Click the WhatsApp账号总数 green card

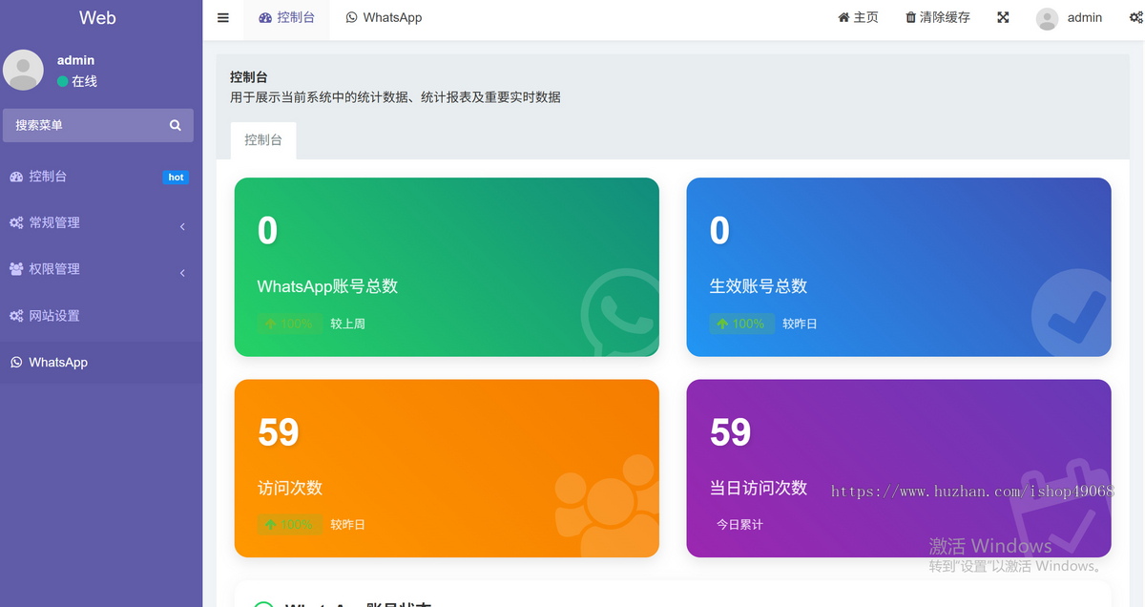447,267
